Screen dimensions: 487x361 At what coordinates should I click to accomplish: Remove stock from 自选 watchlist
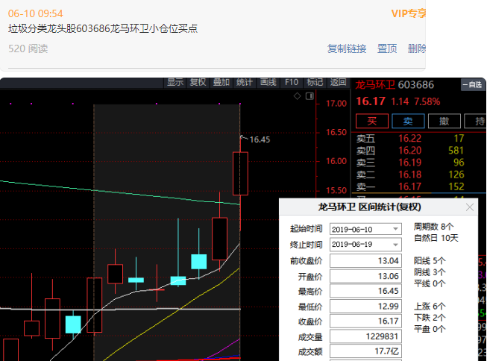[x=472, y=84]
